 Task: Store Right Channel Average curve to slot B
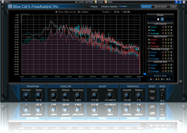pyautogui.click(x=166, y=46)
